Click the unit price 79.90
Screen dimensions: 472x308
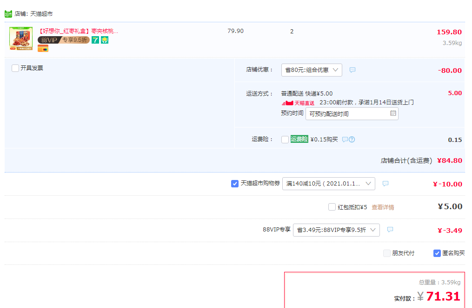235,31
